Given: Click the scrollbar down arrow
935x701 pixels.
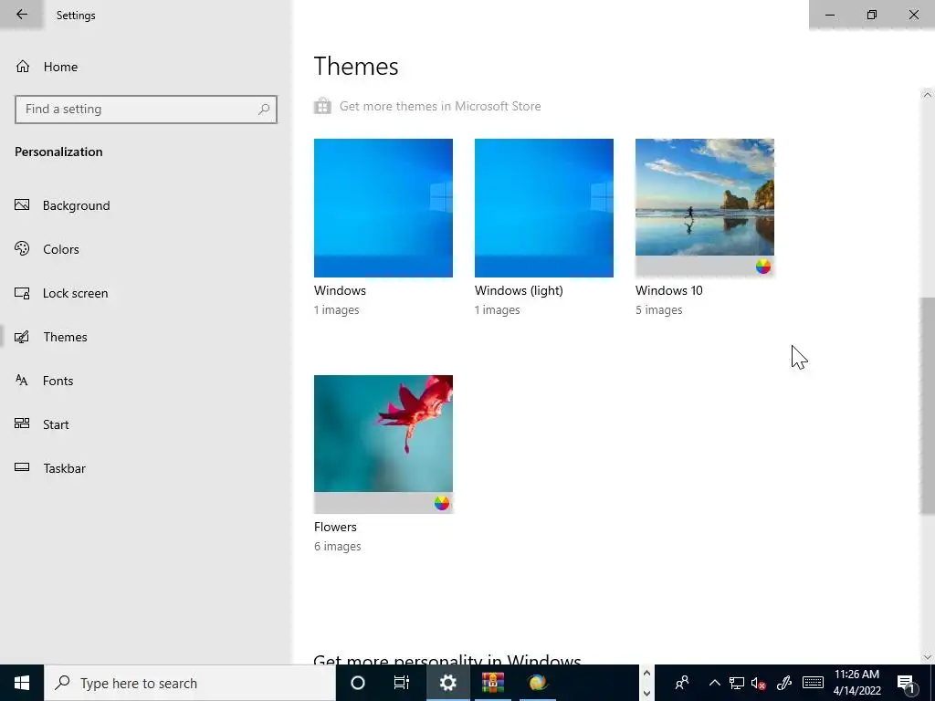Looking at the screenshot, I should pyautogui.click(x=927, y=657).
